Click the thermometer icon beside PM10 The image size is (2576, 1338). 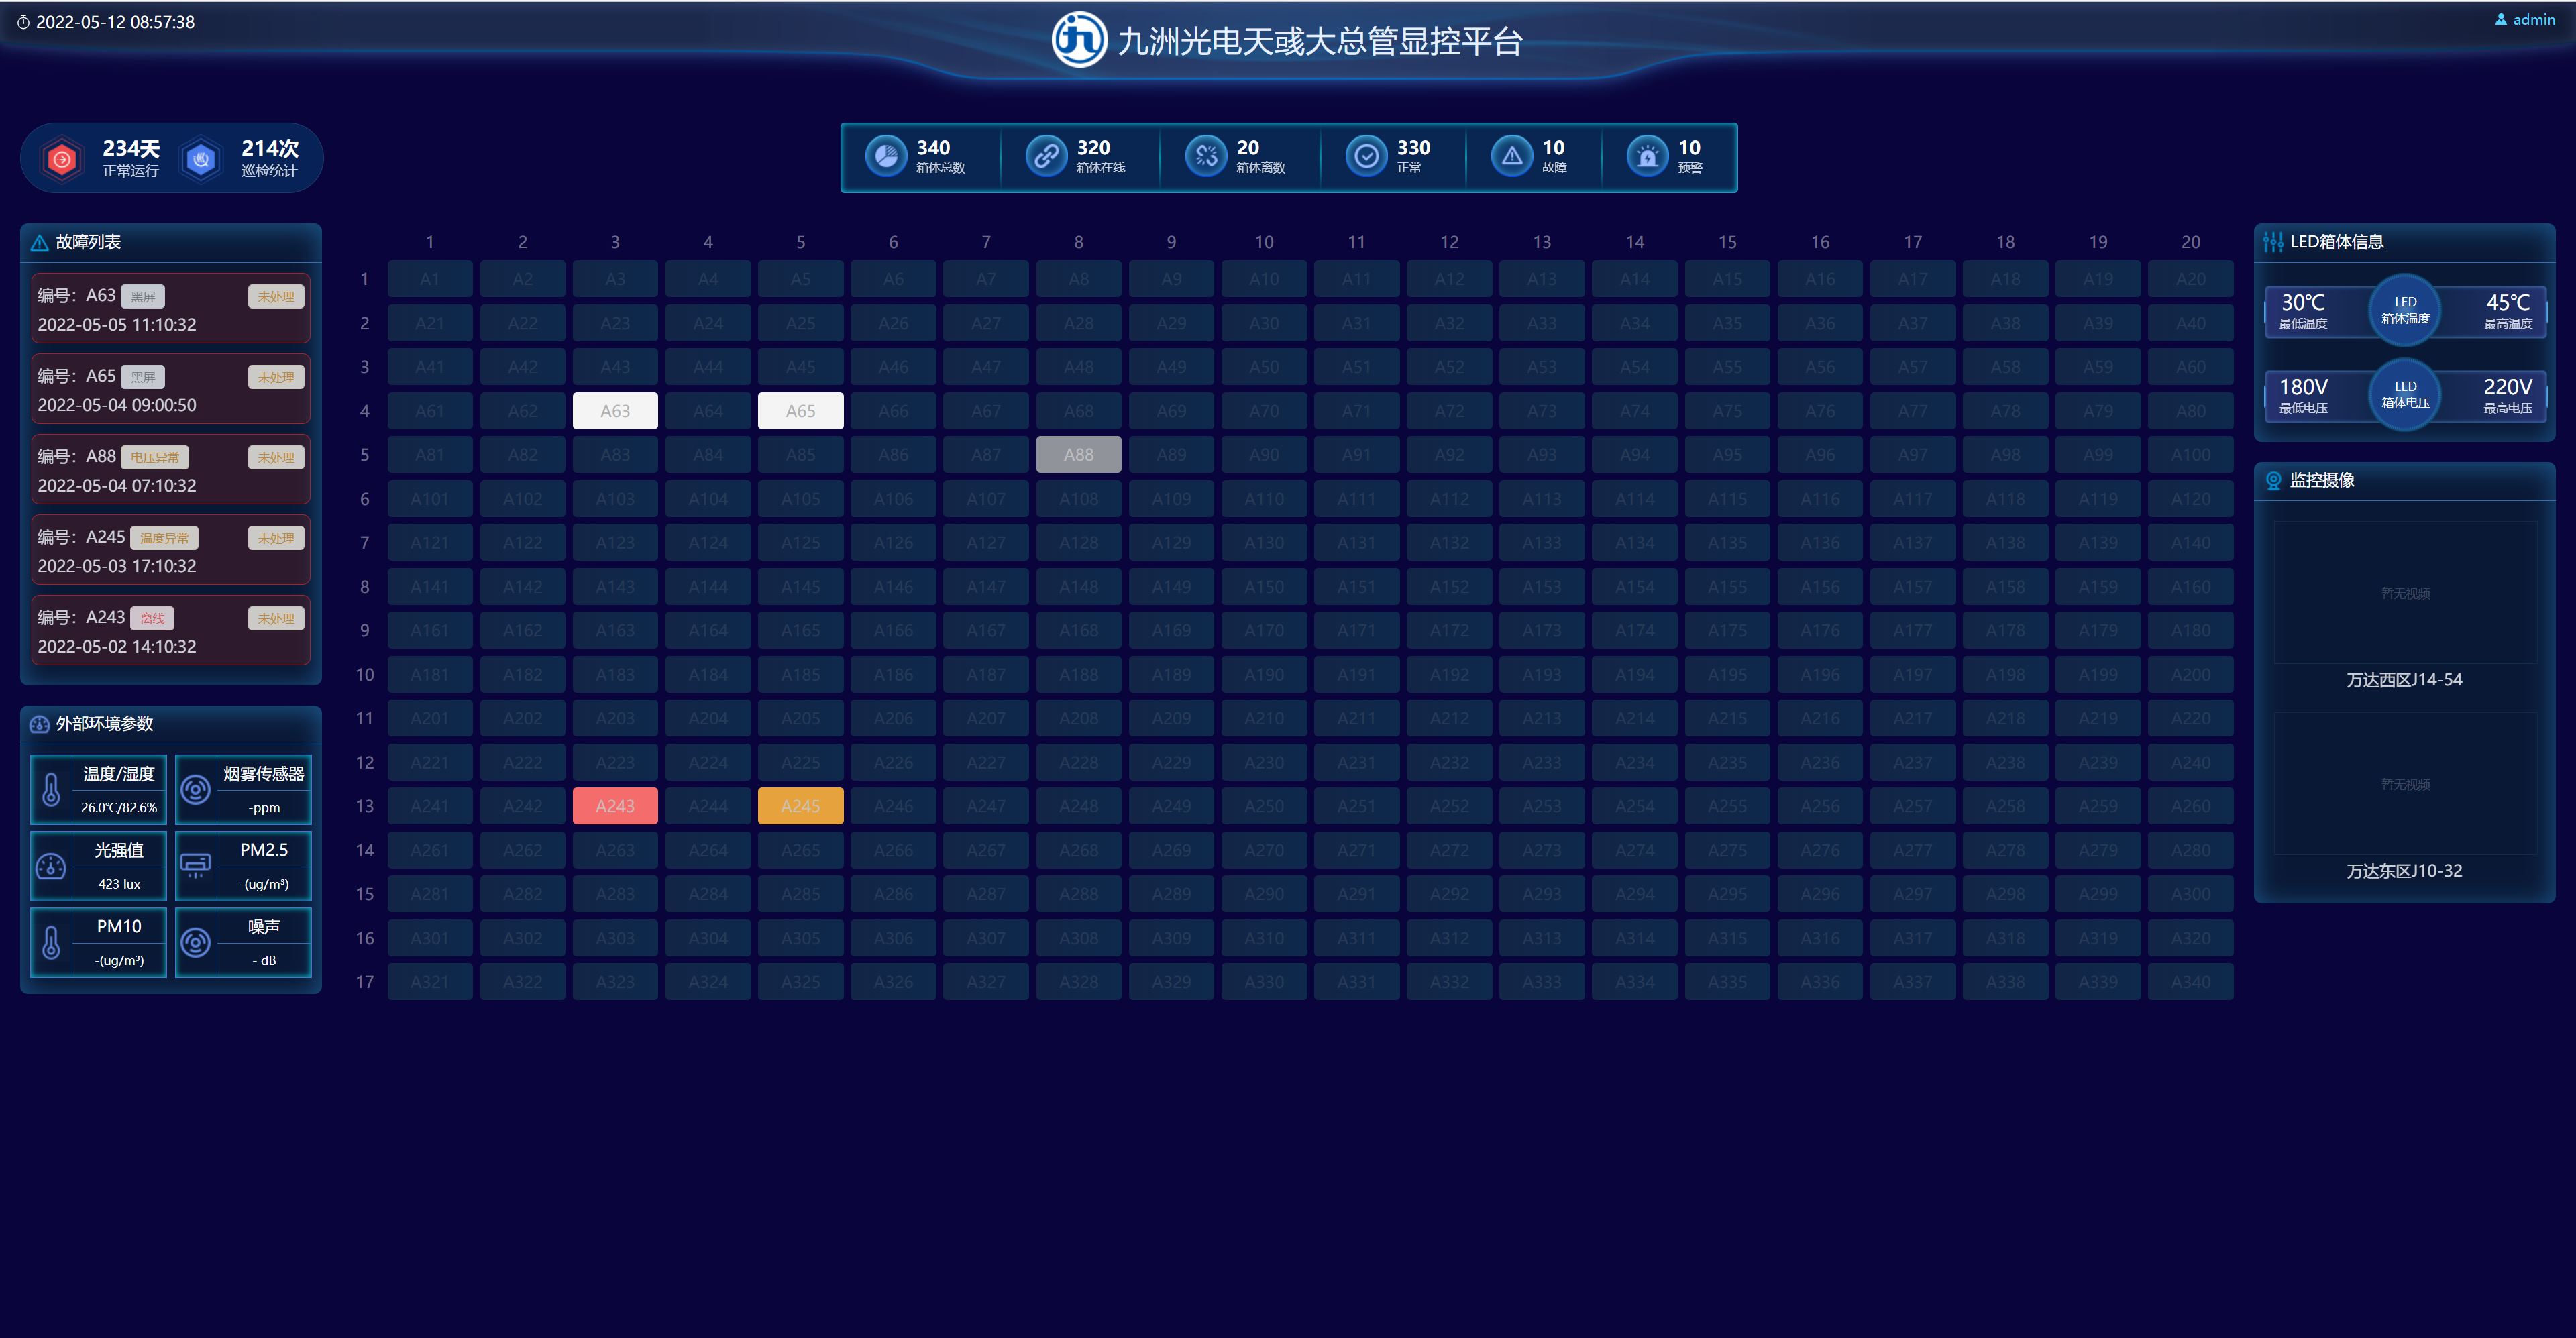point(51,942)
